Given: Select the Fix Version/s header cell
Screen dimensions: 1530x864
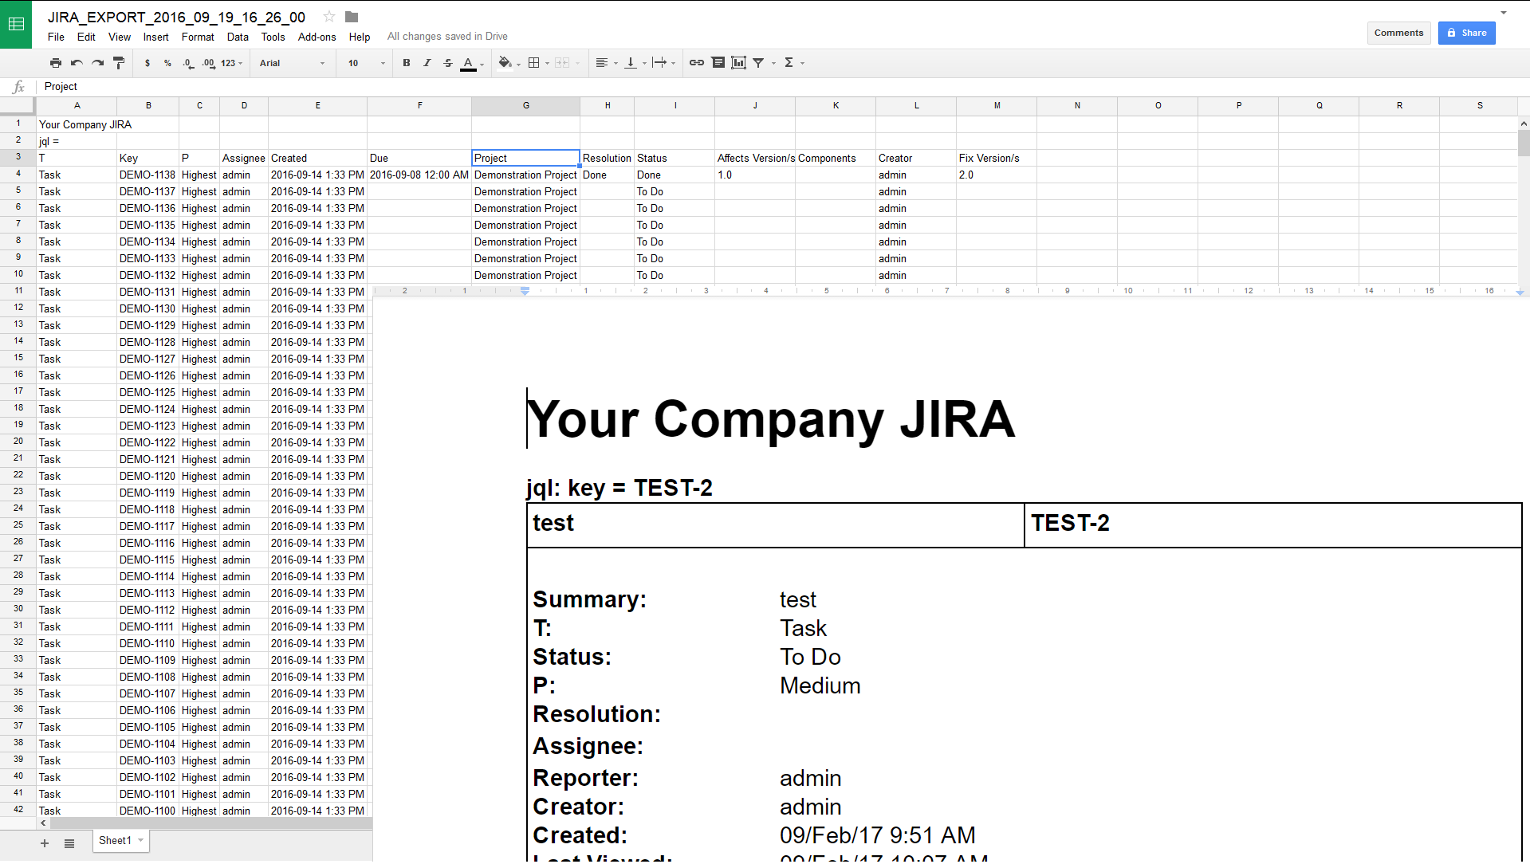Looking at the screenshot, I should [x=997, y=158].
